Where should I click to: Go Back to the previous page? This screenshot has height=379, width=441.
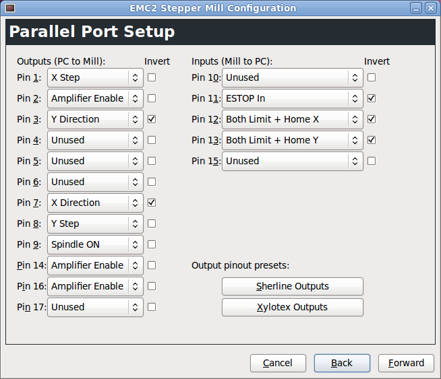point(342,363)
